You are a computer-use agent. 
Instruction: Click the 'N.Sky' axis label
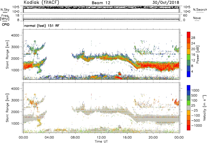click(5, 10)
